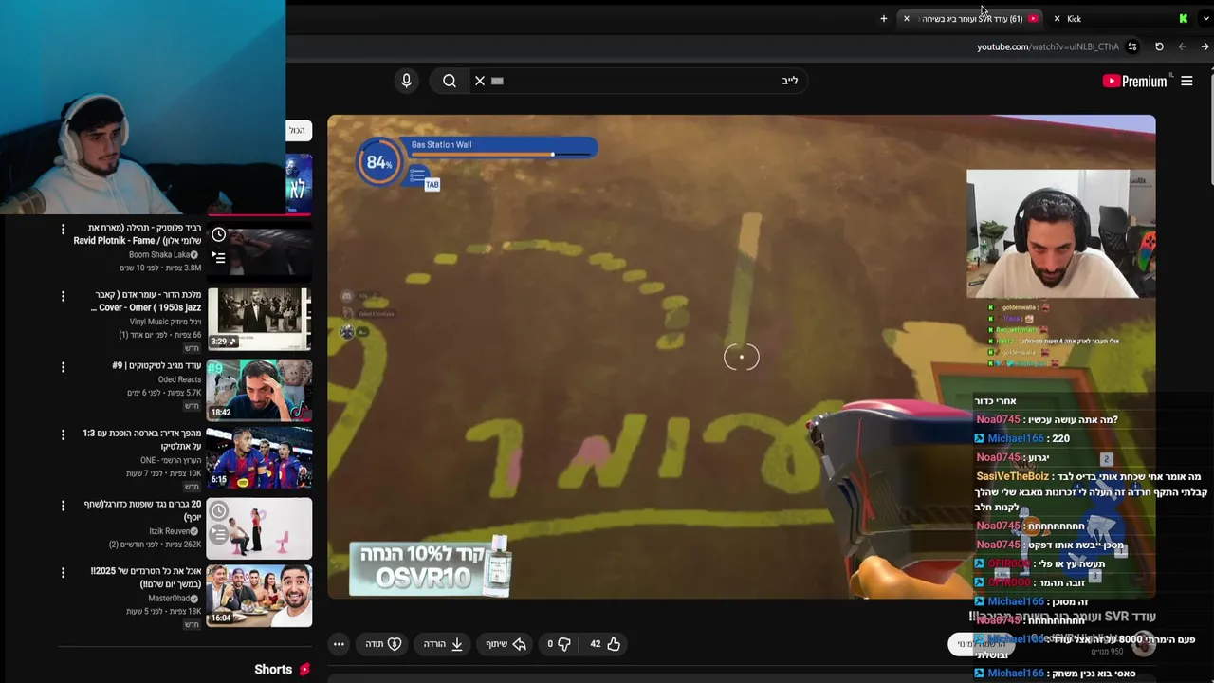The image size is (1214, 683).
Task: Open options for MasterOhad 2025 trends video
Action: pos(63,572)
